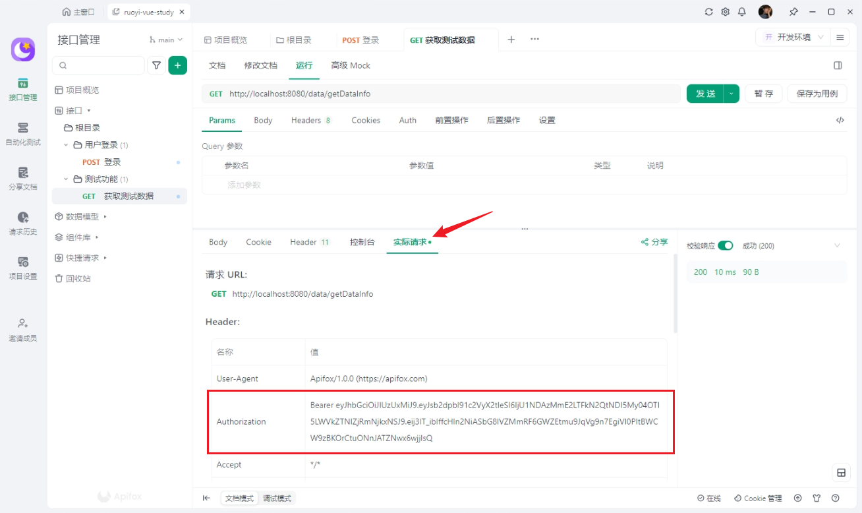Switch to 文档模式 mode
Image resolution: width=862 pixels, height=513 pixels.
(239, 498)
